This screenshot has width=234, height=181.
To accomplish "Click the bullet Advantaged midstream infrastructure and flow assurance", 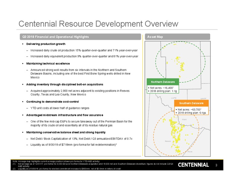I will [x=65, y=115].
